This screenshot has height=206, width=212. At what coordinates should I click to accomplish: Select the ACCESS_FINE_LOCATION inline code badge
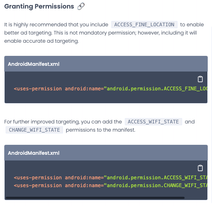(x=144, y=25)
